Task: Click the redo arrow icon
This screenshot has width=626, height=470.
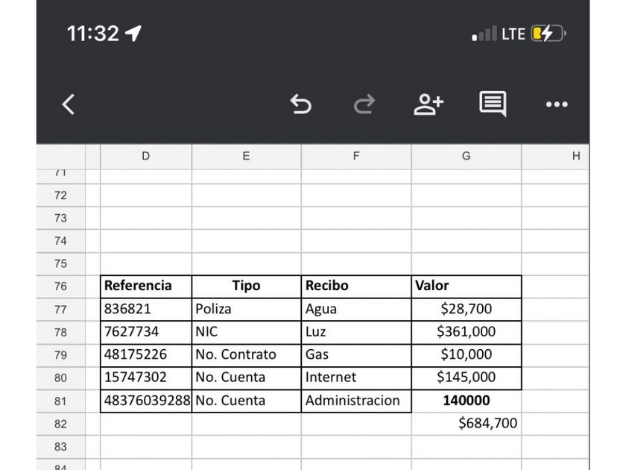Action: (x=364, y=104)
